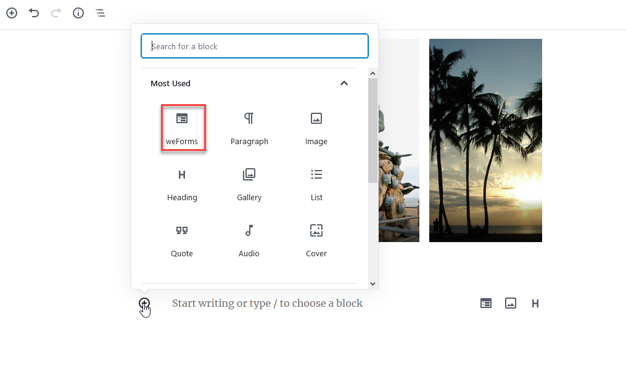Insert the Quote block
The height and width of the screenshot is (369, 626).
coord(182,240)
